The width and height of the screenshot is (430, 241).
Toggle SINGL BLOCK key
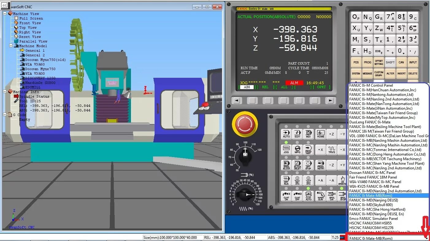[x=286, y=165]
